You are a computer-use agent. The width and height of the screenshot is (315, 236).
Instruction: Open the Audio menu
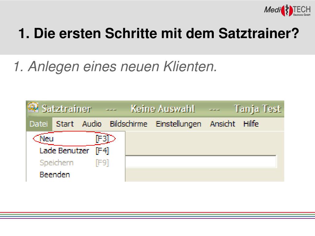(x=92, y=124)
